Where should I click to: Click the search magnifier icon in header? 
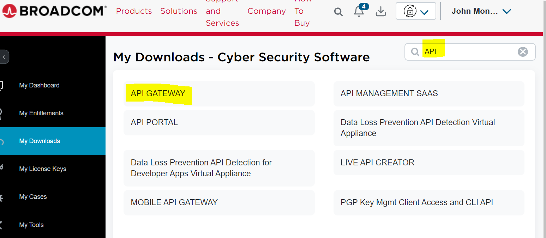point(338,12)
